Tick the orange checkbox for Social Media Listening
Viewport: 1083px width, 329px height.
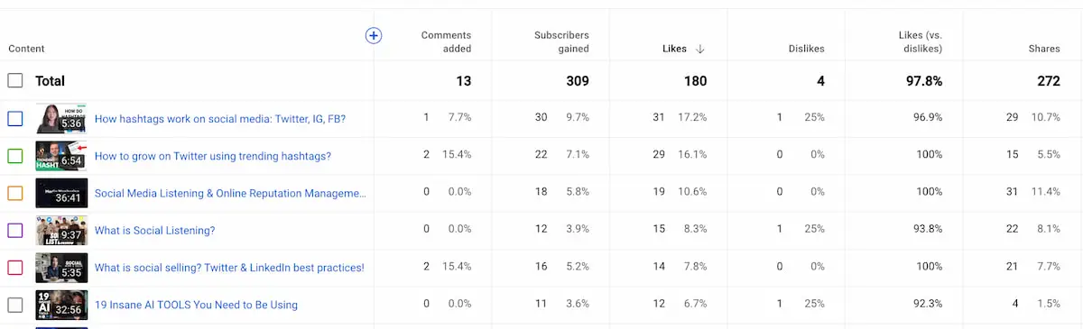[x=15, y=193]
